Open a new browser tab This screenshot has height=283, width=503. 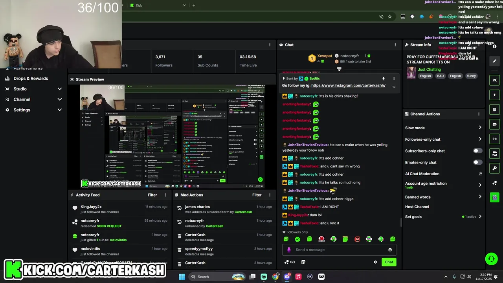point(194,5)
